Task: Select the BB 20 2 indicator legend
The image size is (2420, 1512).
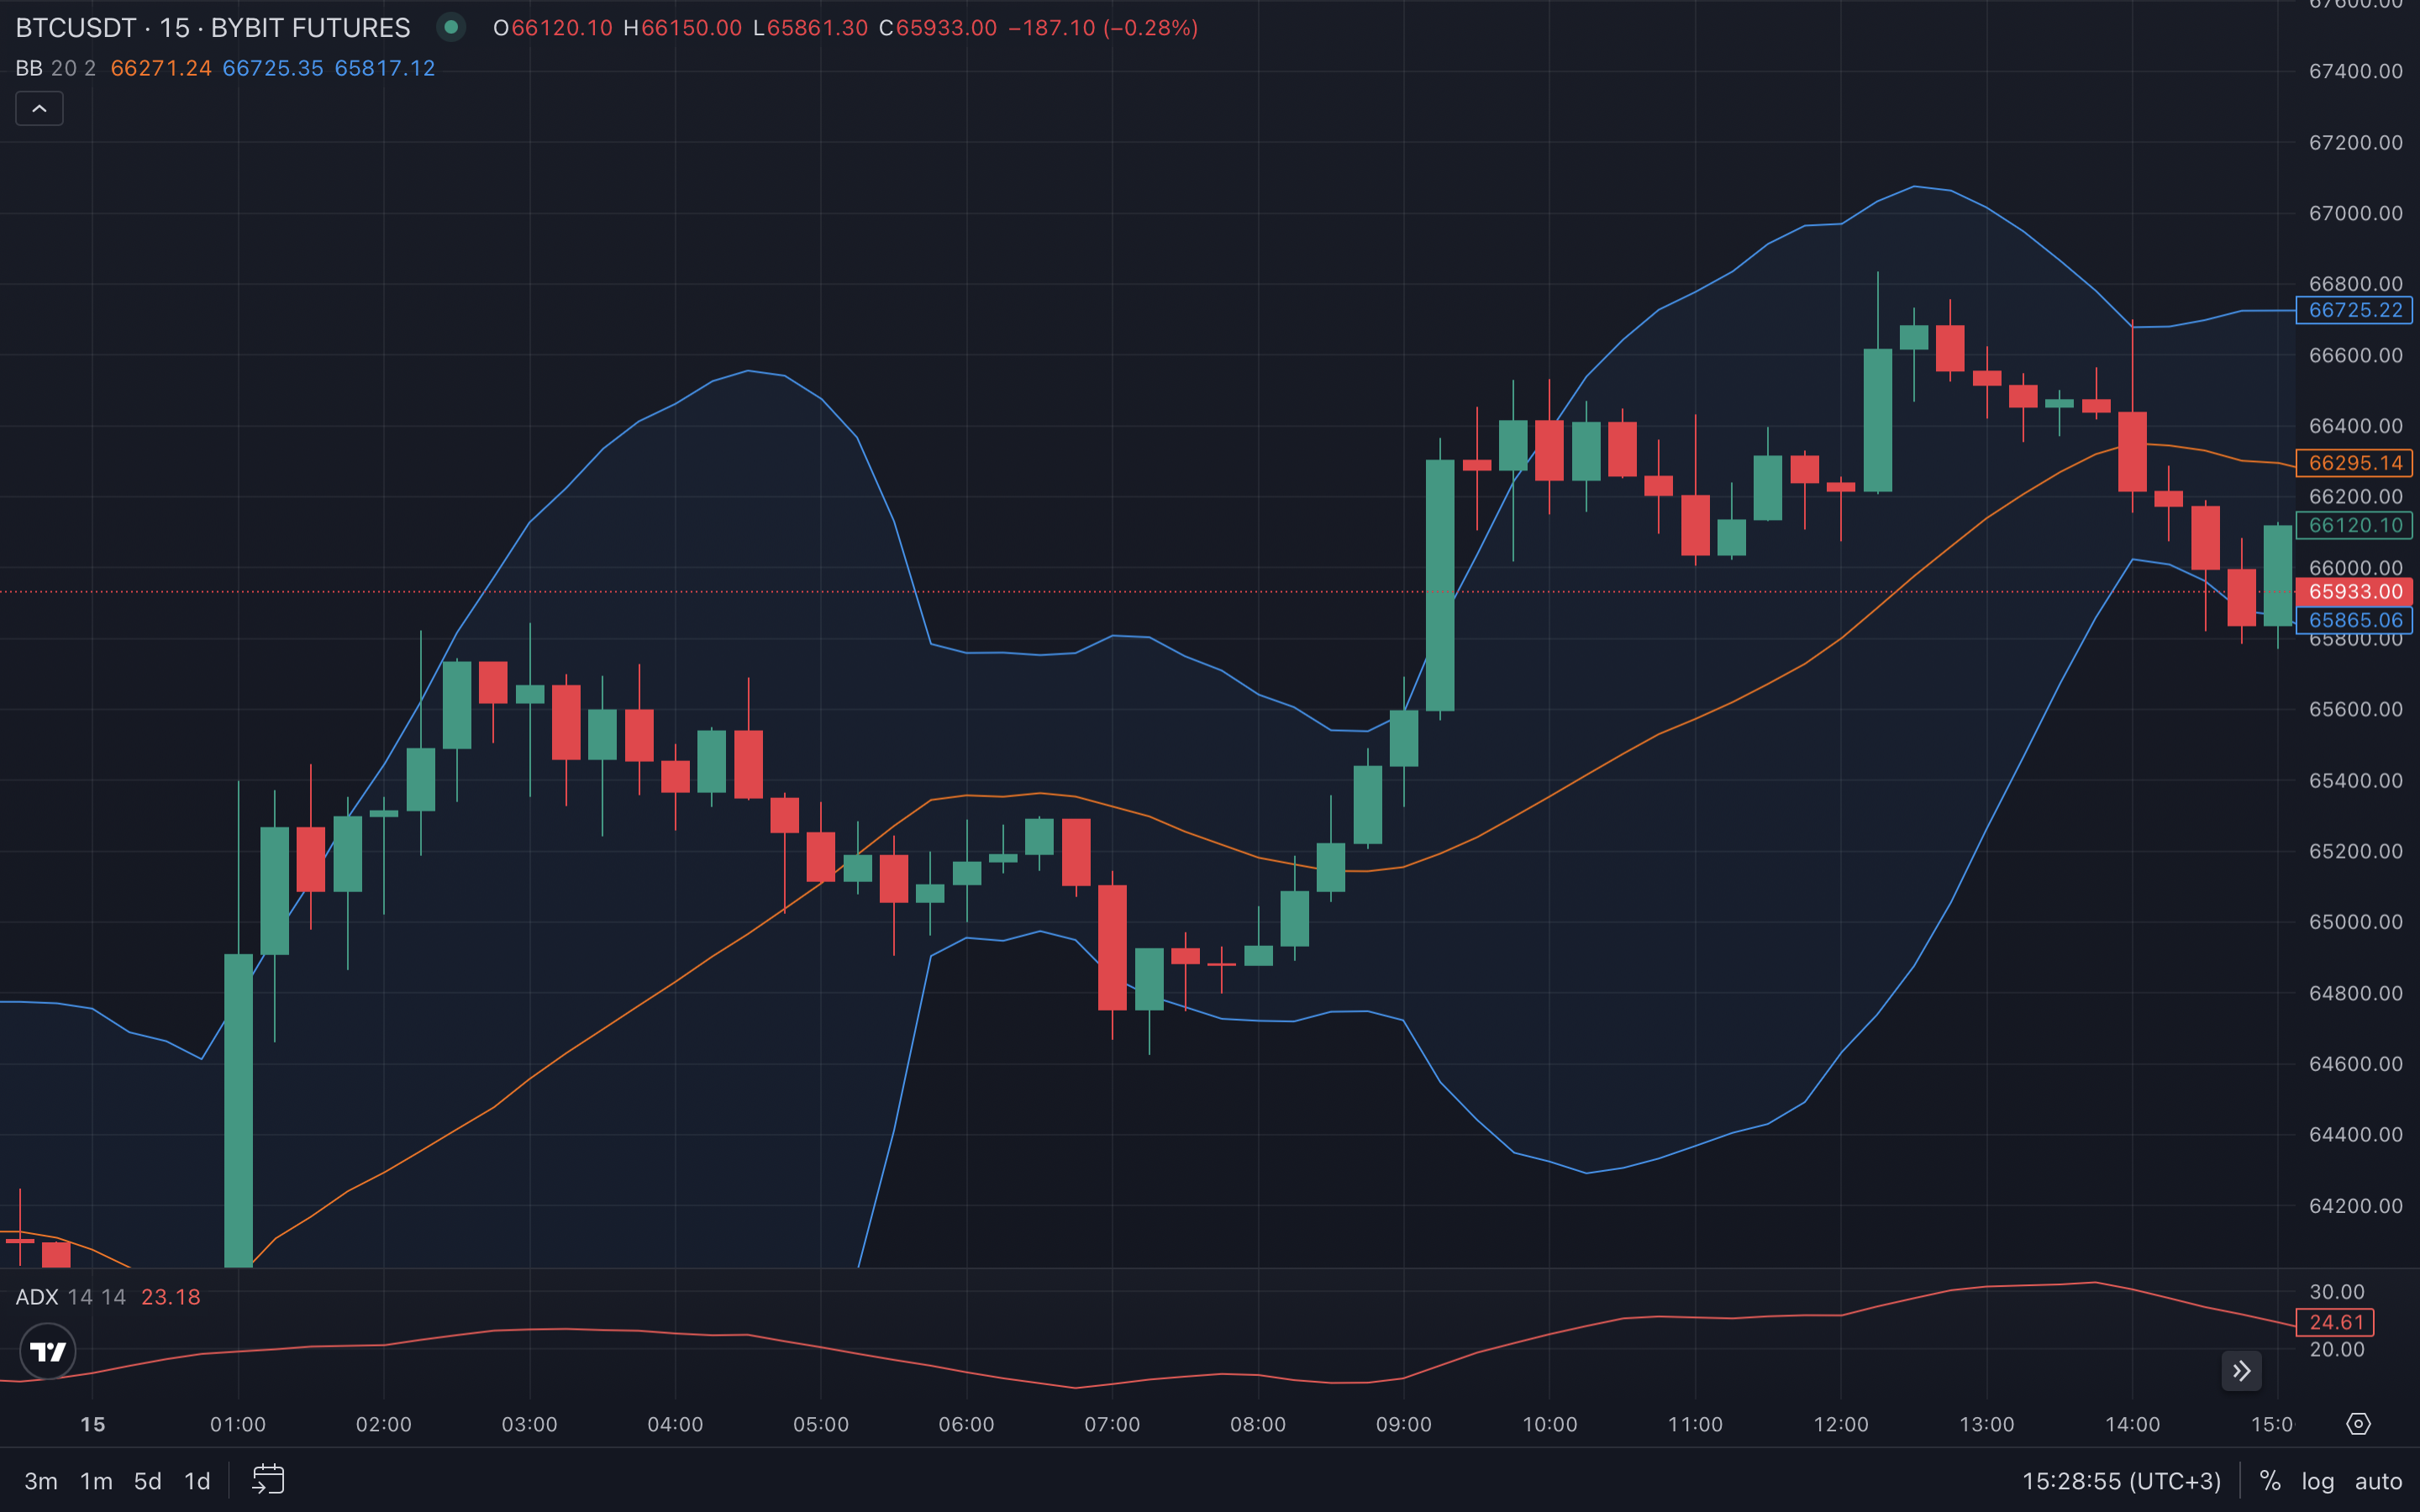Action: click(56, 68)
